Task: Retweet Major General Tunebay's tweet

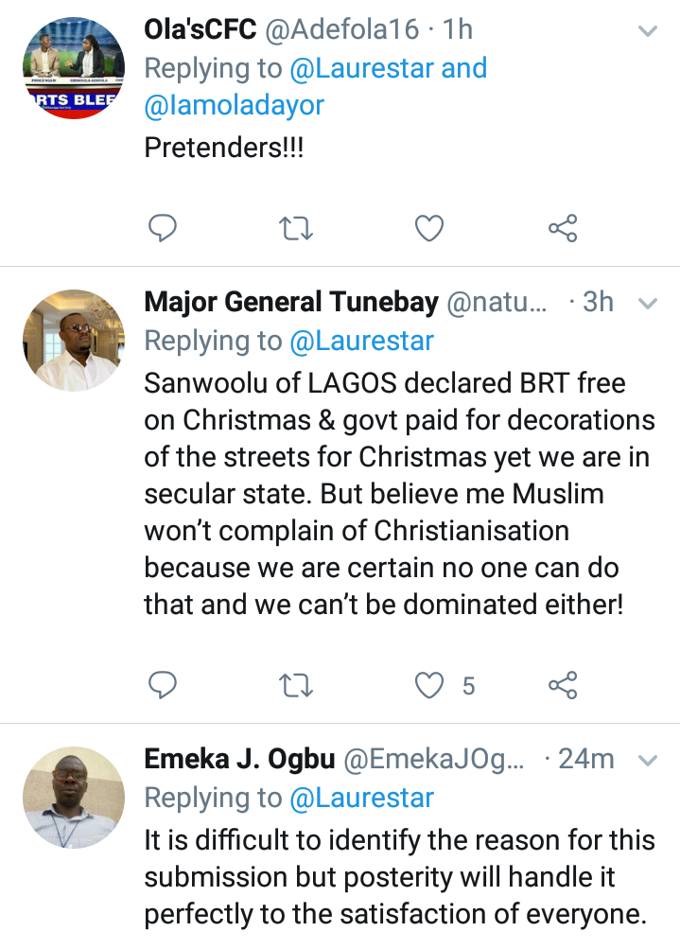Action: coord(297,685)
